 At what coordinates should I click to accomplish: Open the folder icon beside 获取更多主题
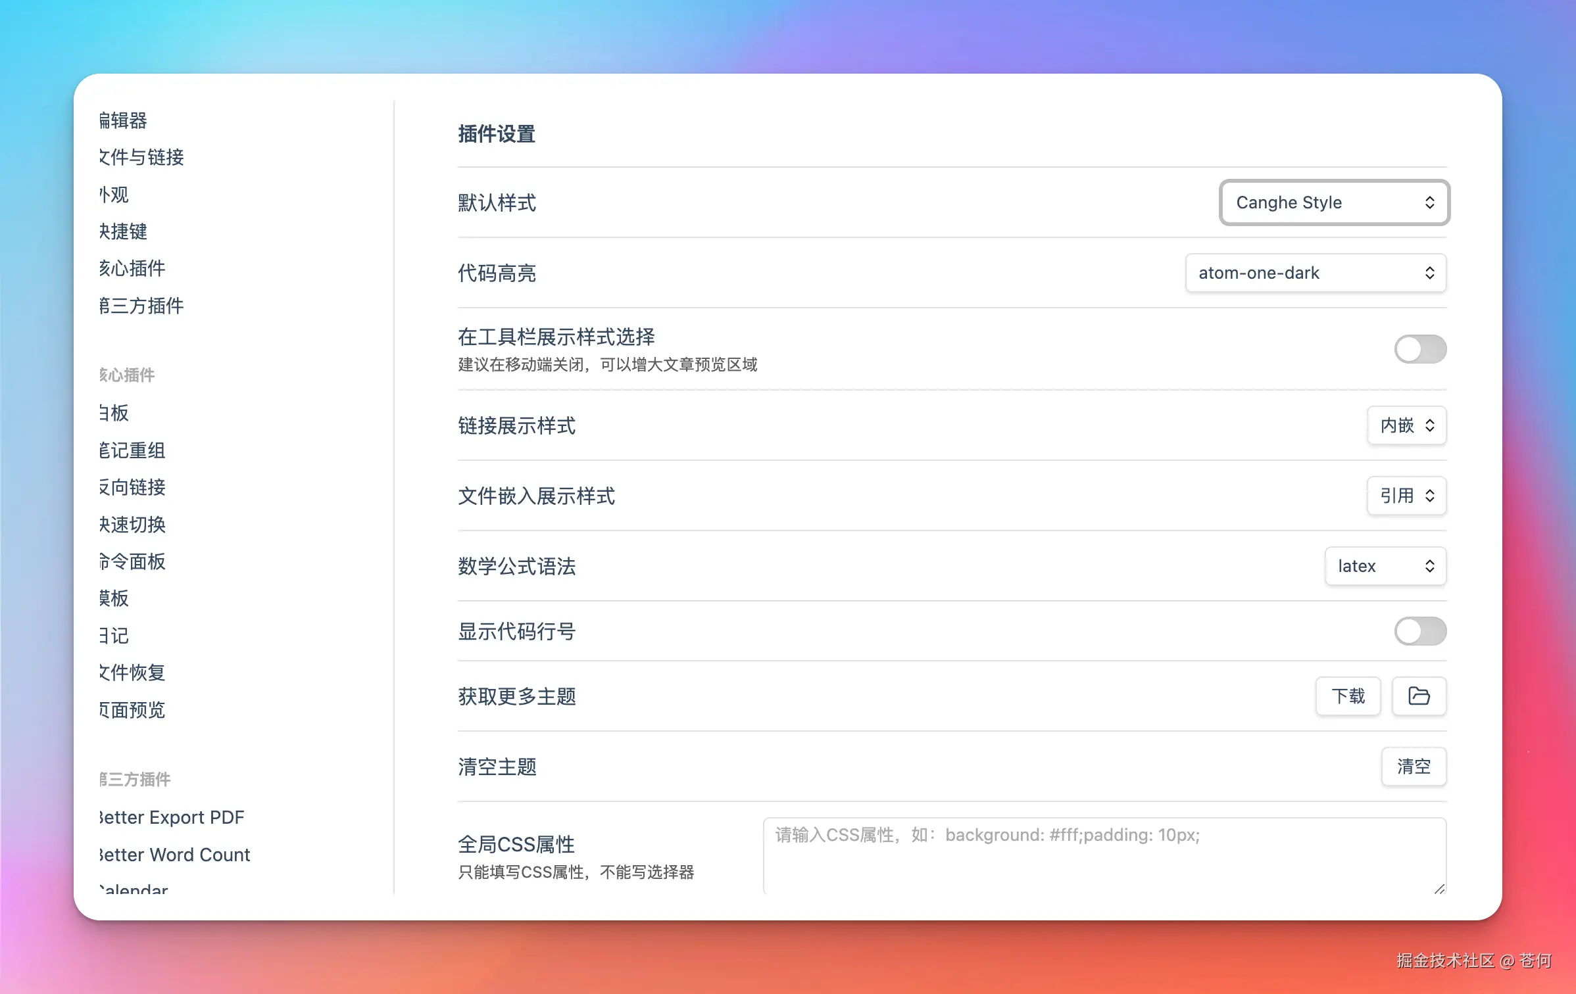(x=1418, y=696)
